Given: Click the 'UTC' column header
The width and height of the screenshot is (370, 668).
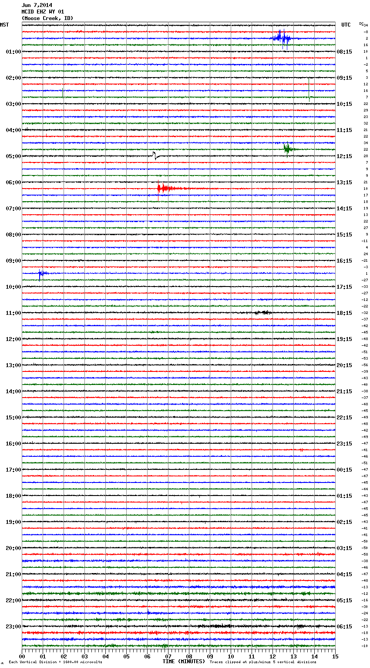Looking at the screenshot, I should (x=346, y=25).
